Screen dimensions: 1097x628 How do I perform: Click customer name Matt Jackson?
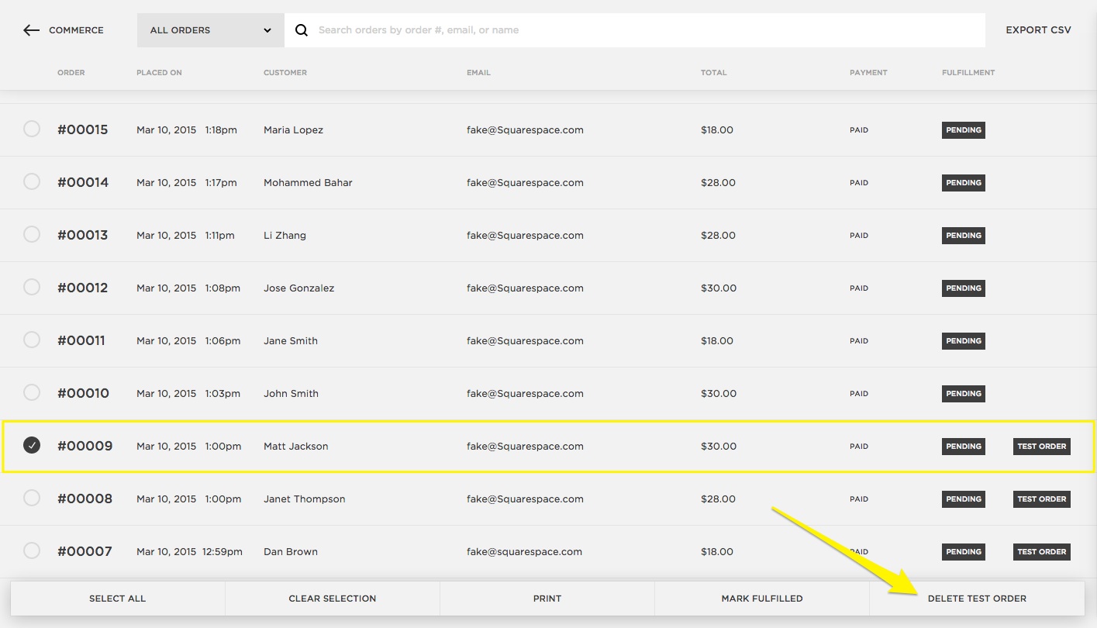click(x=295, y=447)
